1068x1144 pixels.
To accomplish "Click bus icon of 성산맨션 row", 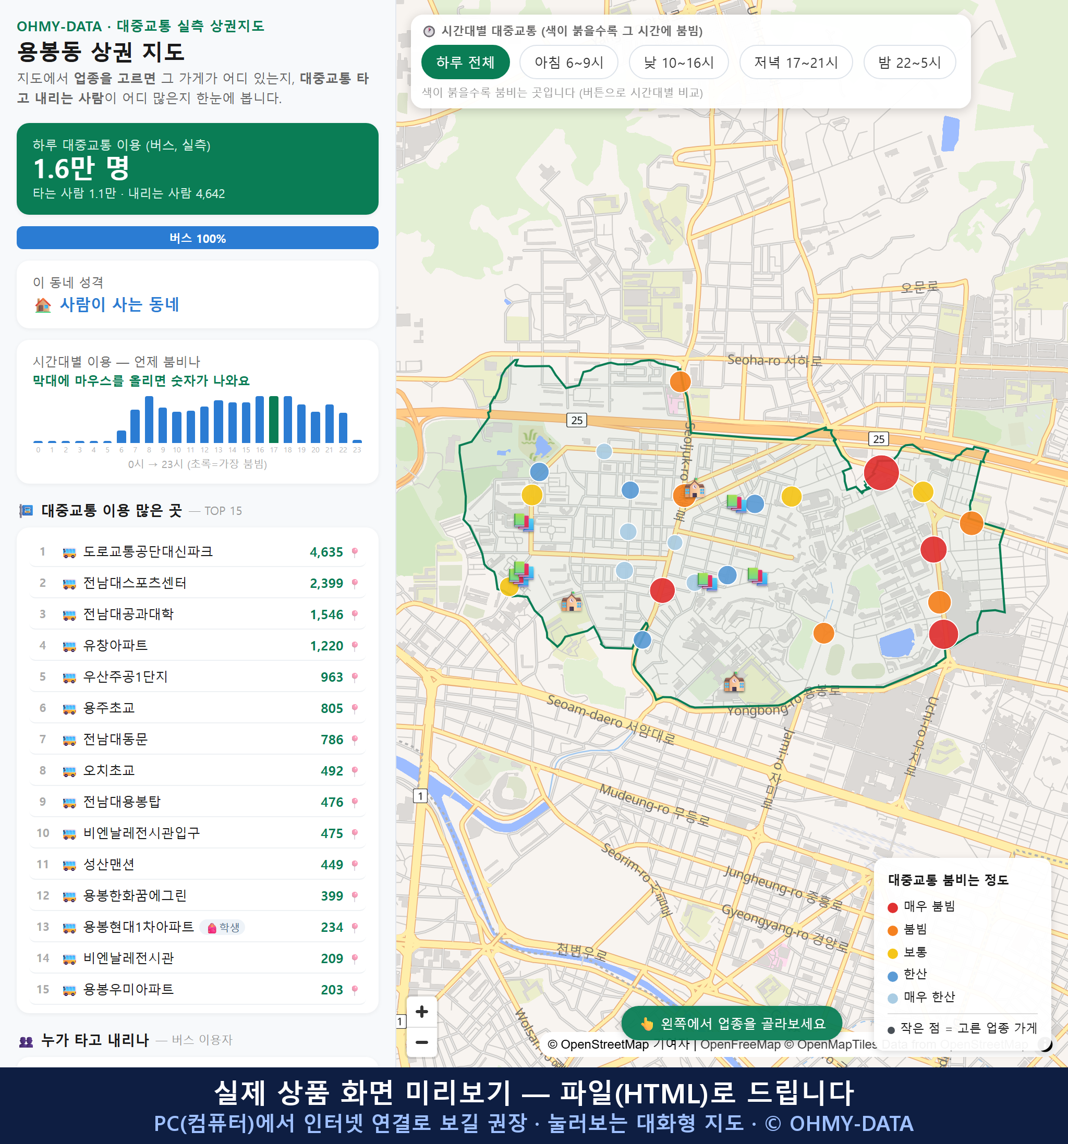I will [x=69, y=865].
